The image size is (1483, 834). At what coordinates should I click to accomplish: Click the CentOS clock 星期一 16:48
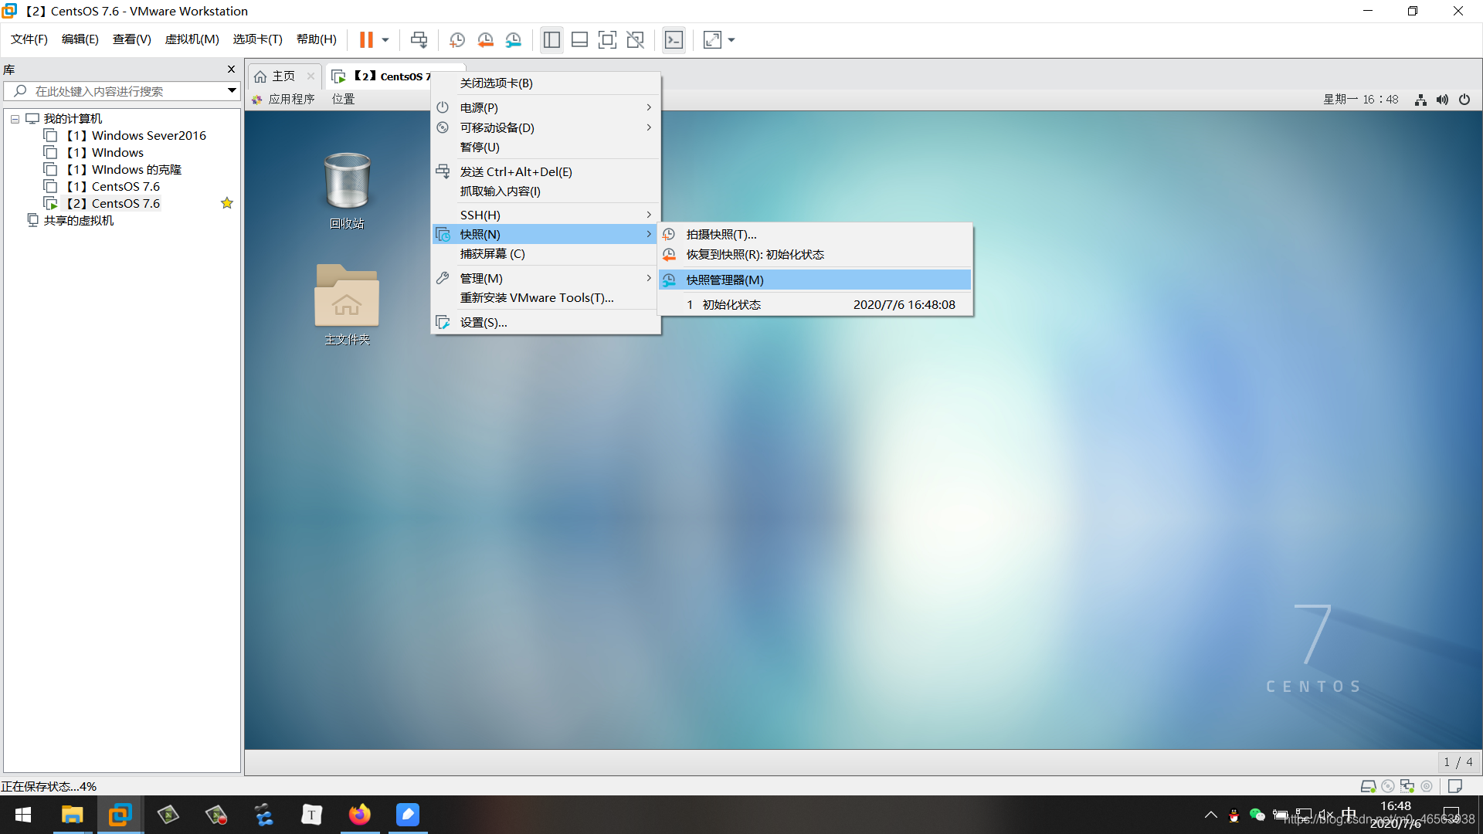(1360, 100)
